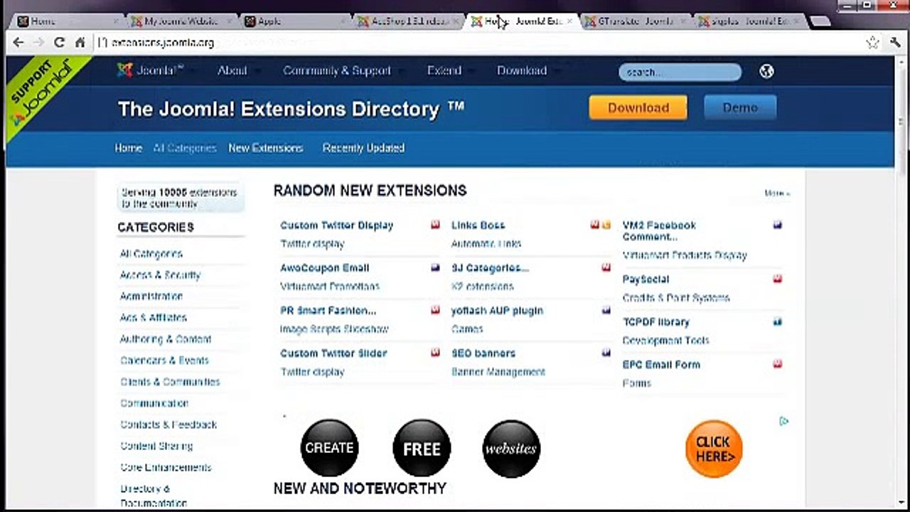Click the extension type icon beside PR Smart Fashion

435,310
